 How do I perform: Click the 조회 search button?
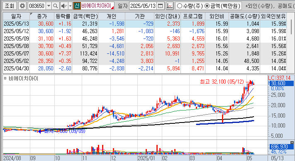[10, 6]
